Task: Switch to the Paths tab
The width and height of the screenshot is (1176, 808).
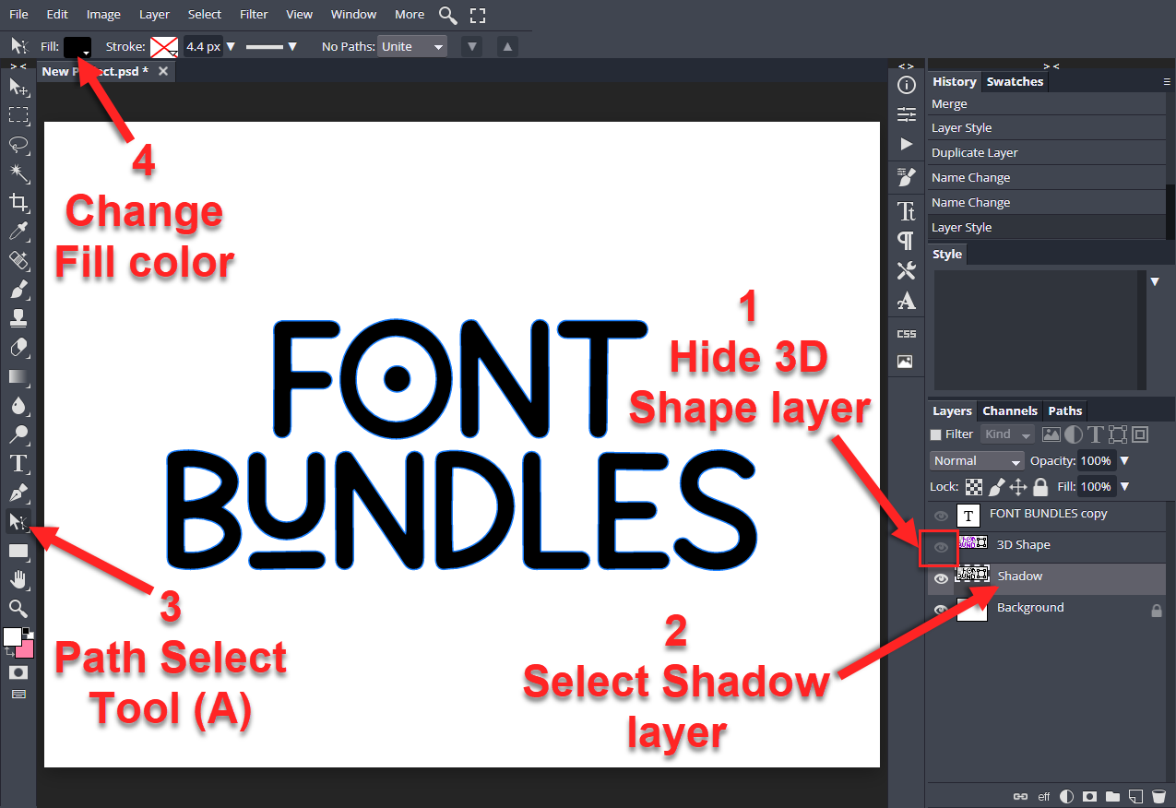Action: point(1065,411)
